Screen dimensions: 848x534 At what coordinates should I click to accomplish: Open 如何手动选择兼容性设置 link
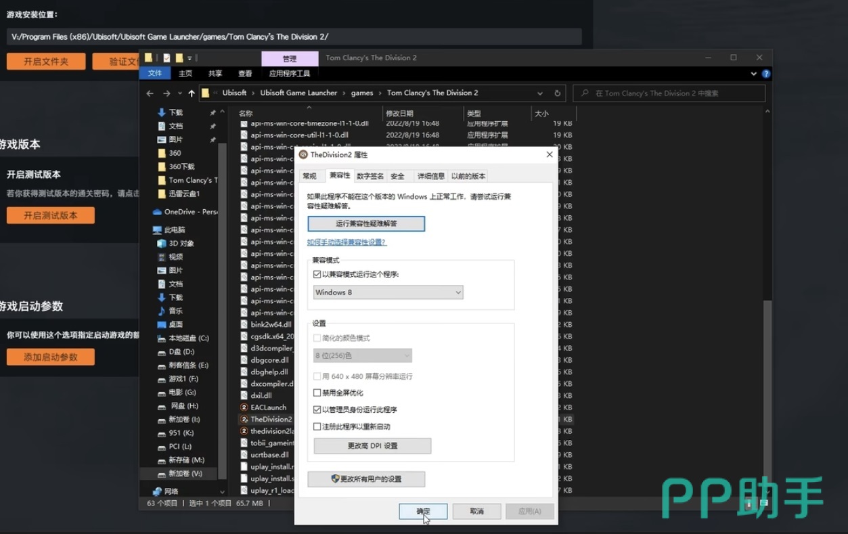[x=347, y=242]
